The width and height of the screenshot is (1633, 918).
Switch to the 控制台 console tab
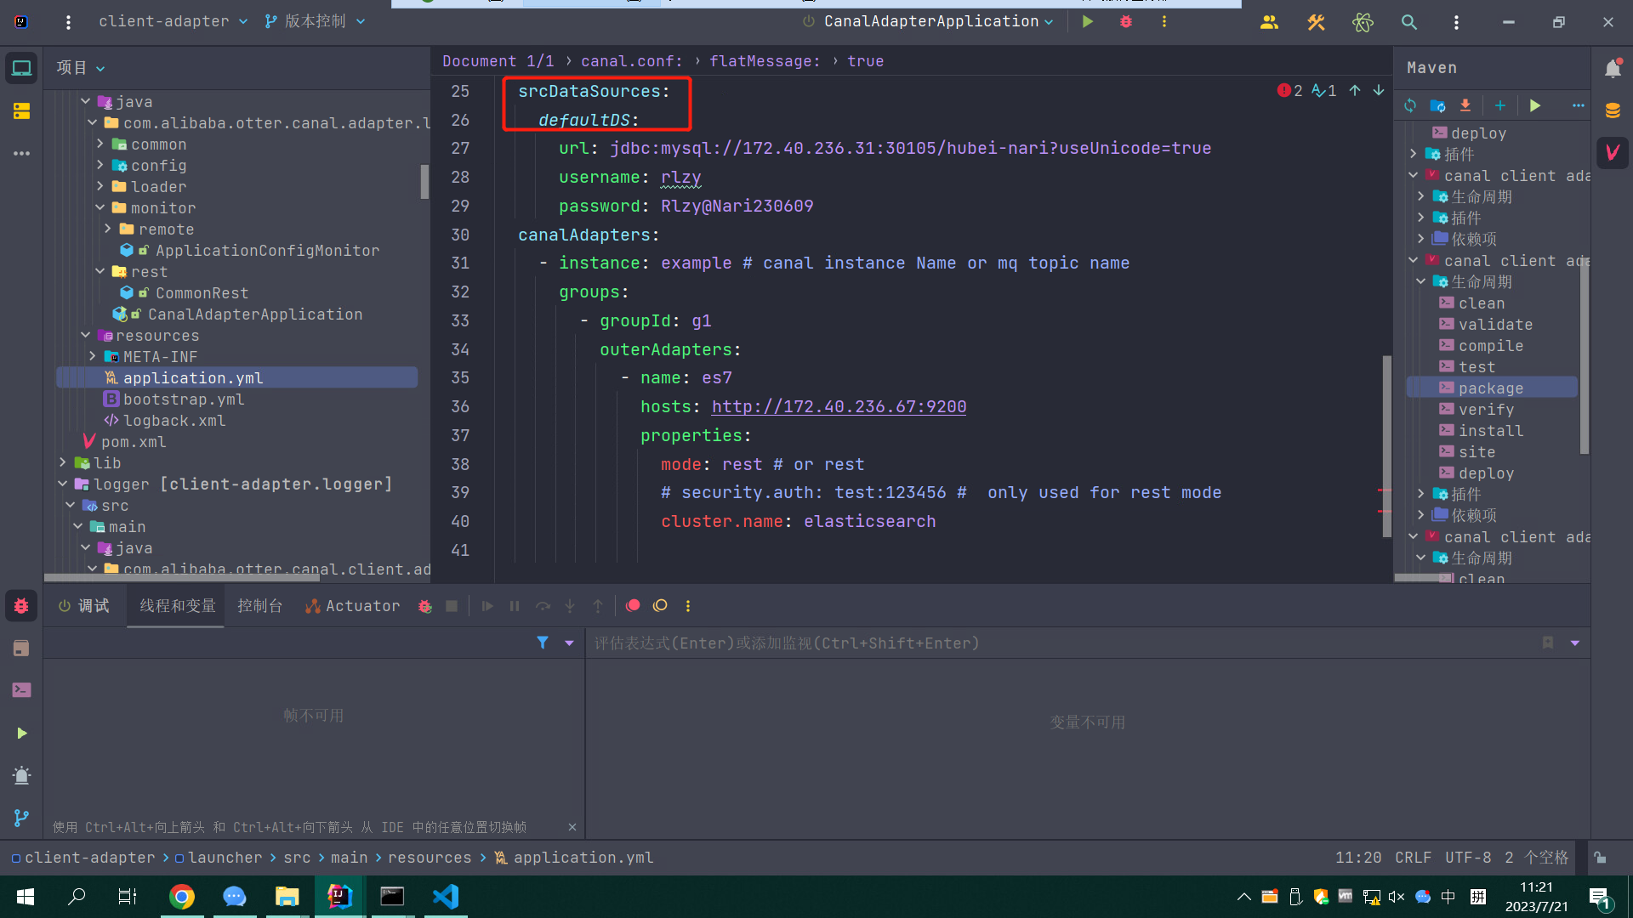click(x=259, y=605)
